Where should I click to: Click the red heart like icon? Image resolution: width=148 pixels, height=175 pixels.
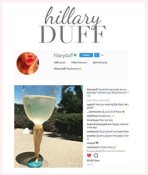(x=89, y=155)
